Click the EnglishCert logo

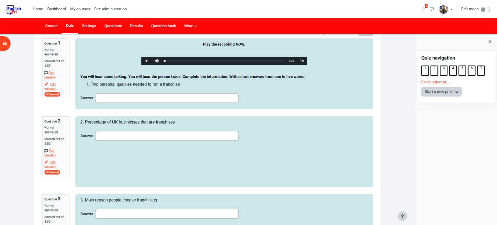click(x=14, y=10)
